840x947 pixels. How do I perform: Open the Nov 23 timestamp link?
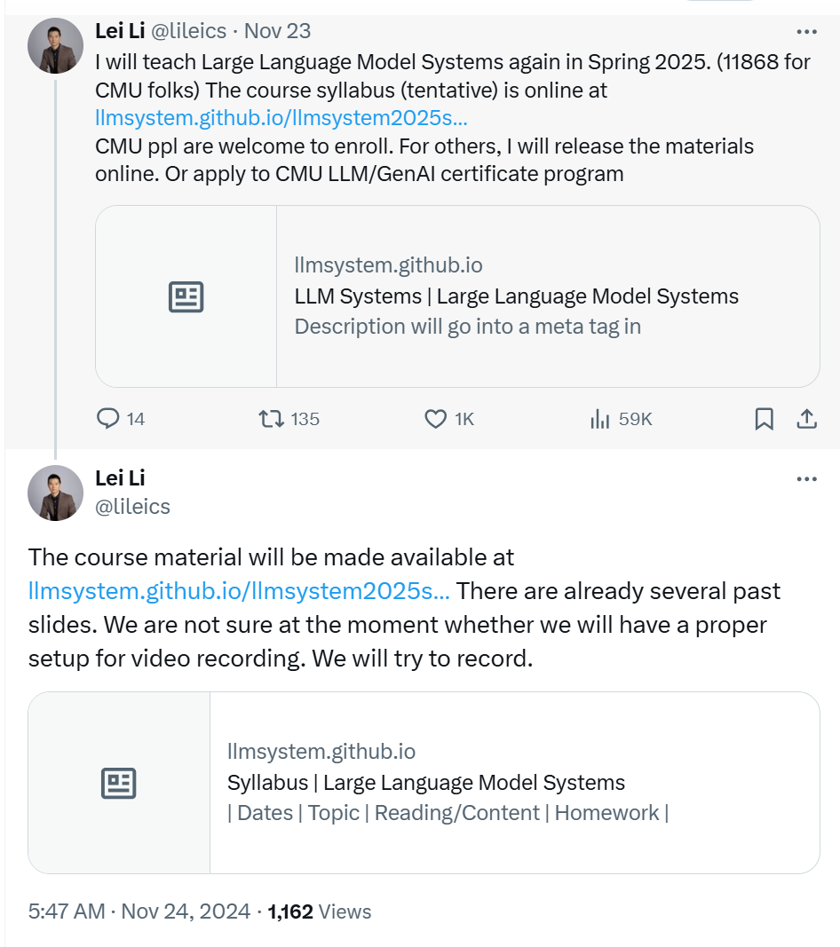click(277, 31)
